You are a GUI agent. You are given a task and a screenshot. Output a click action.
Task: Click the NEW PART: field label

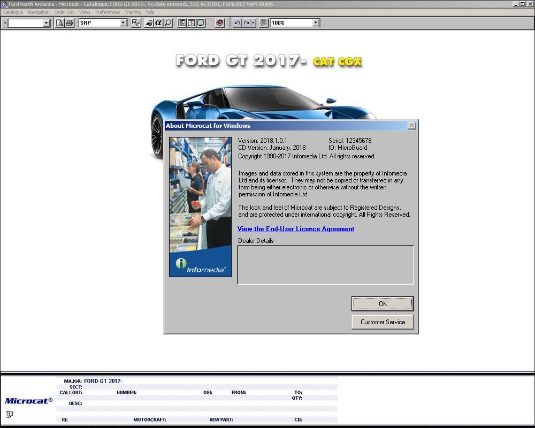(x=221, y=419)
